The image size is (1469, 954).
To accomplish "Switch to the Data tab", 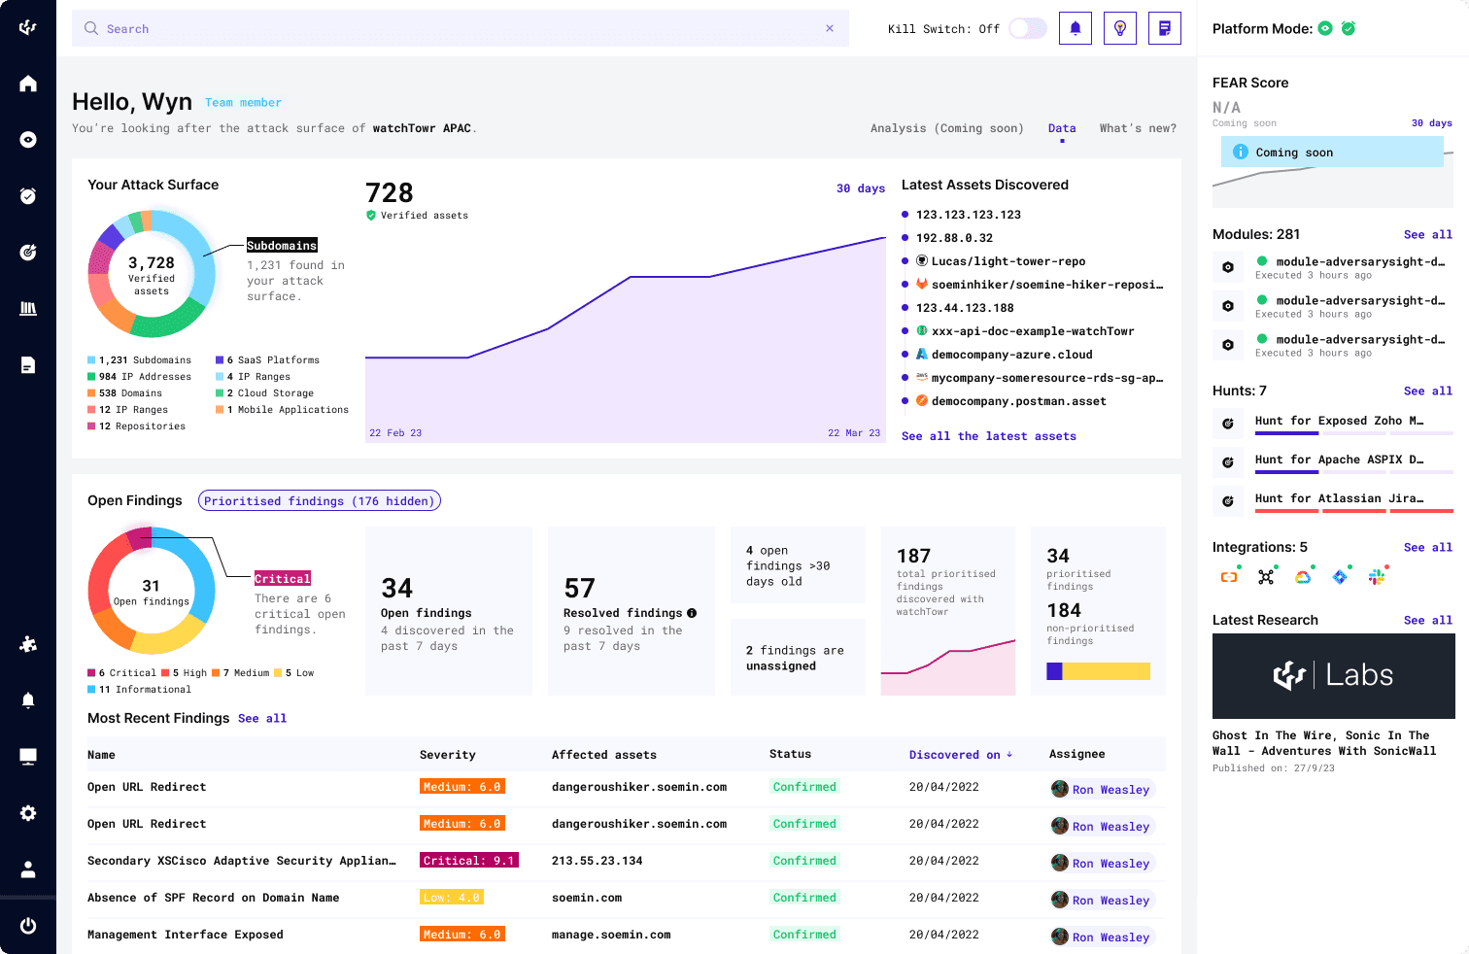I will (x=1062, y=128).
